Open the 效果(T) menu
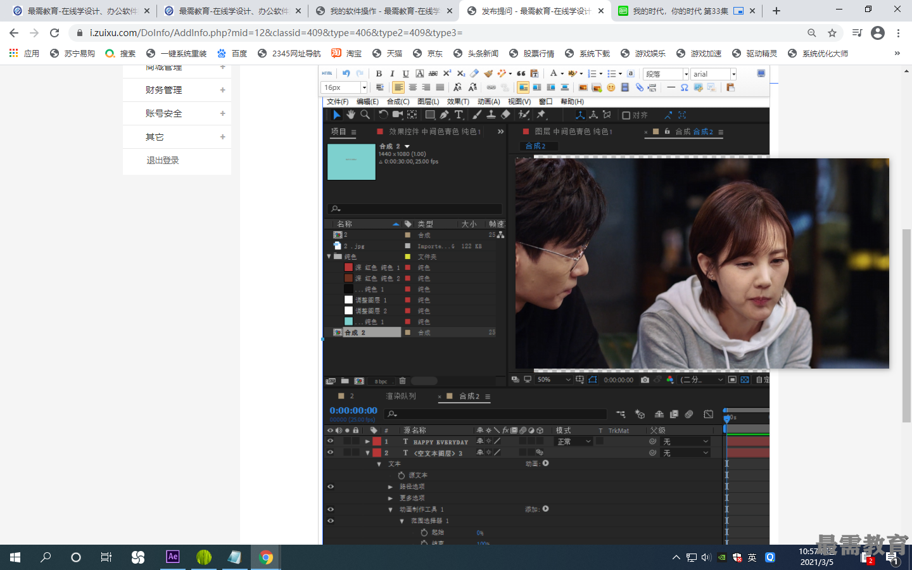The width and height of the screenshot is (912, 570). 458,101
